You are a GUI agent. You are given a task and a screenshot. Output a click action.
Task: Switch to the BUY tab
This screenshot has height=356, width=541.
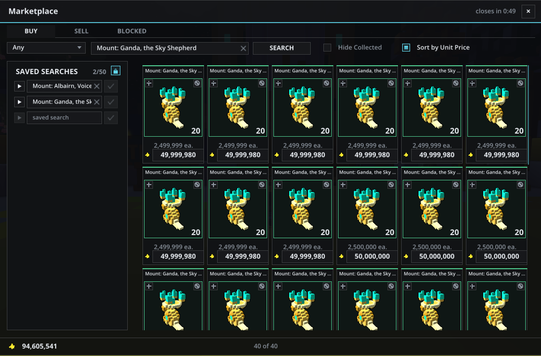31,31
